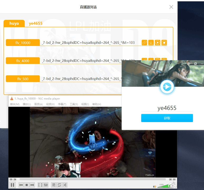Open the 媒体(M) menu
Viewport: 204px width, 190px height.
pos(15,104)
